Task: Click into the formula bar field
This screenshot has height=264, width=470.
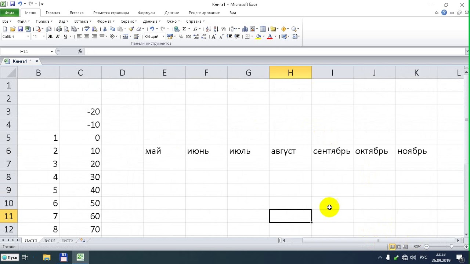Action: click(x=275, y=52)
